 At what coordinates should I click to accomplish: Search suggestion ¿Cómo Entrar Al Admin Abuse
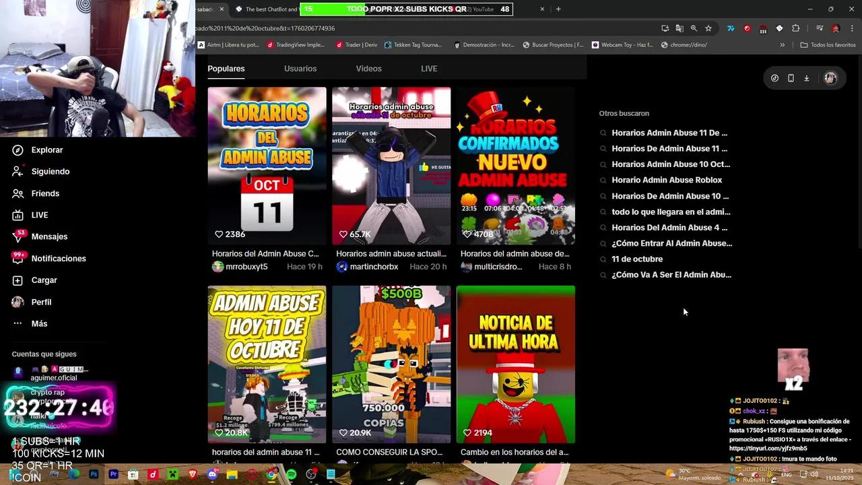point(671,243)
